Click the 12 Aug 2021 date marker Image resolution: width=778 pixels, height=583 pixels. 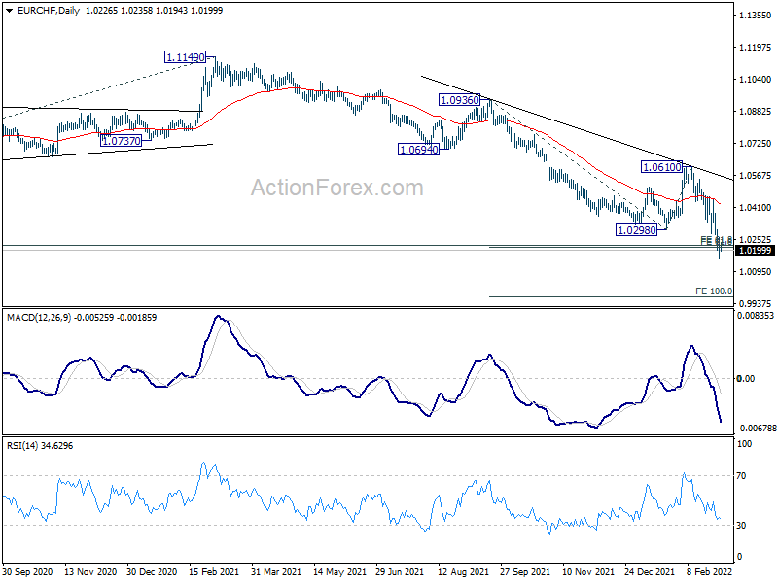pos(464,571)
